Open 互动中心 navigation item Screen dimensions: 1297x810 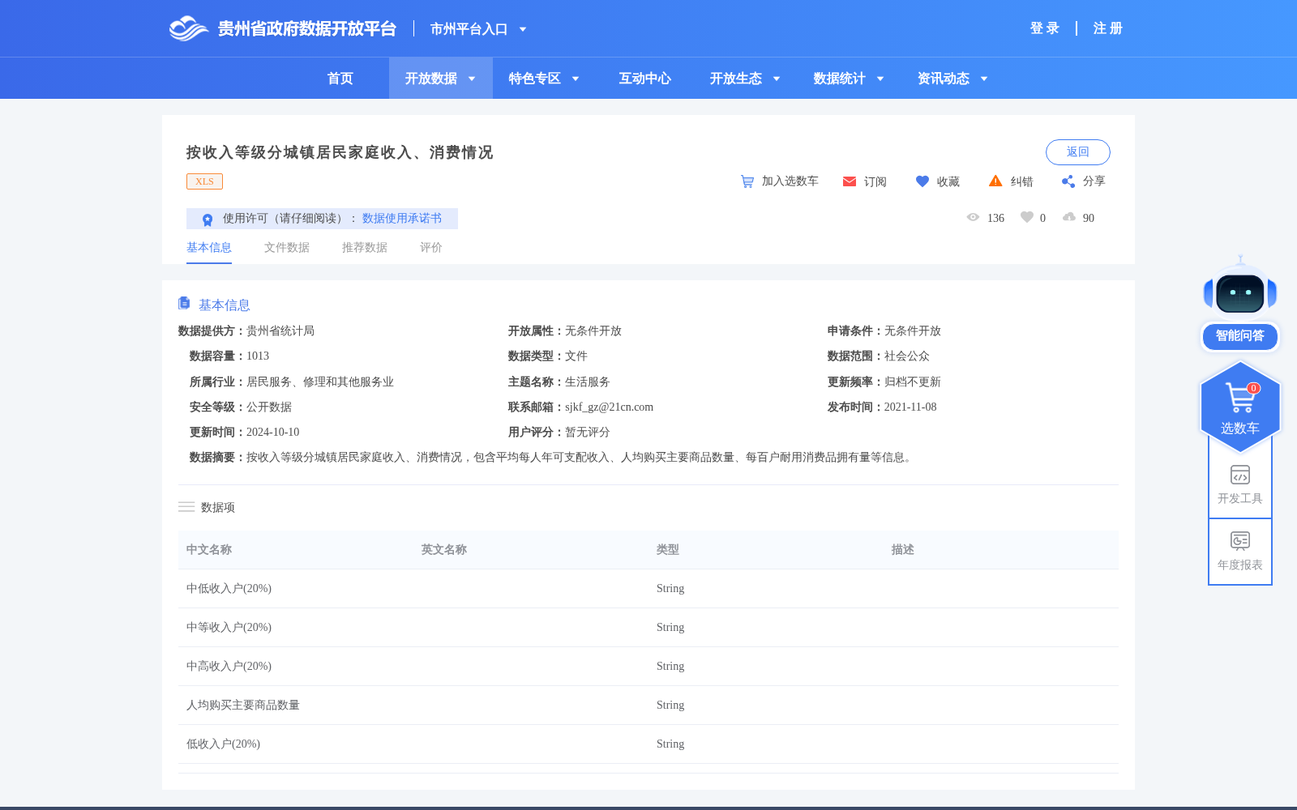coord(645,79)
